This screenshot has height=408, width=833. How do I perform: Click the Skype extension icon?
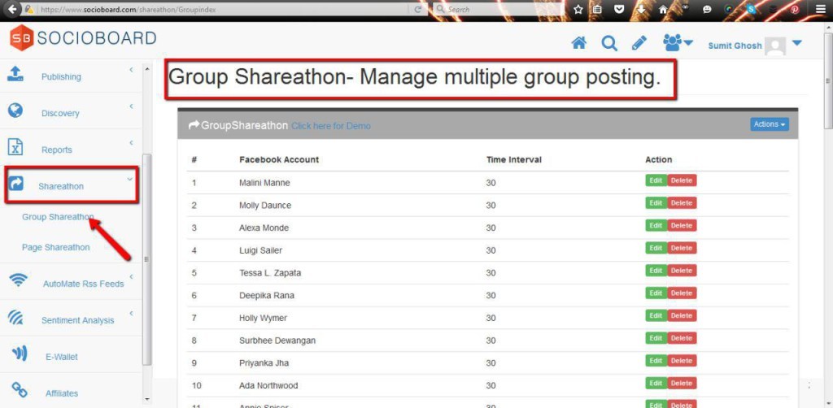point(750,10)
